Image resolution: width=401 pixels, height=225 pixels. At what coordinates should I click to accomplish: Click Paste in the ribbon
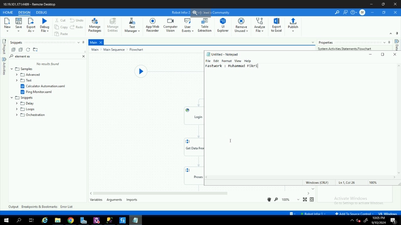tap(61, 34)
